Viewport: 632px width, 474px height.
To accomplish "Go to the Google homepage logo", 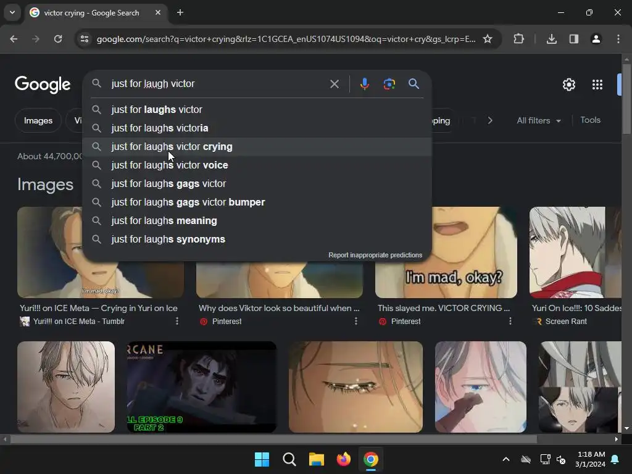I will click(x=43, y=85).
